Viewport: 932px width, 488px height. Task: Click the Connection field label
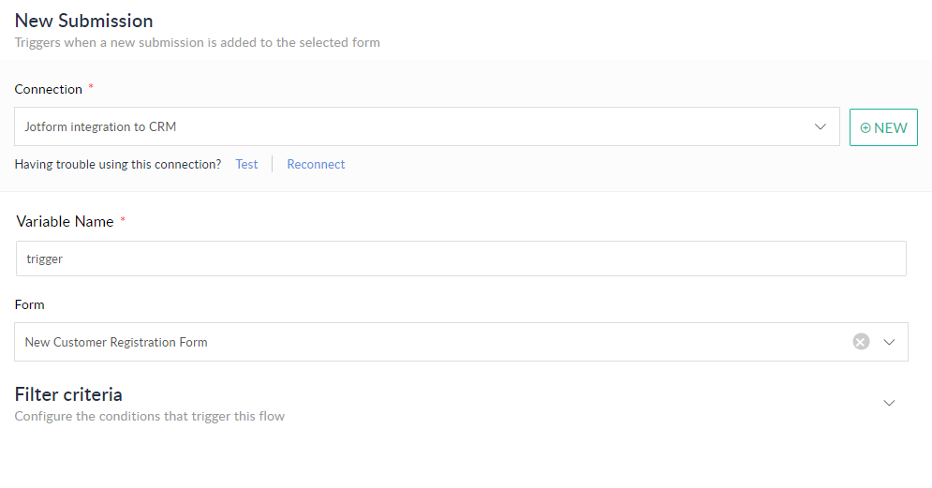[x=49, y=89]
